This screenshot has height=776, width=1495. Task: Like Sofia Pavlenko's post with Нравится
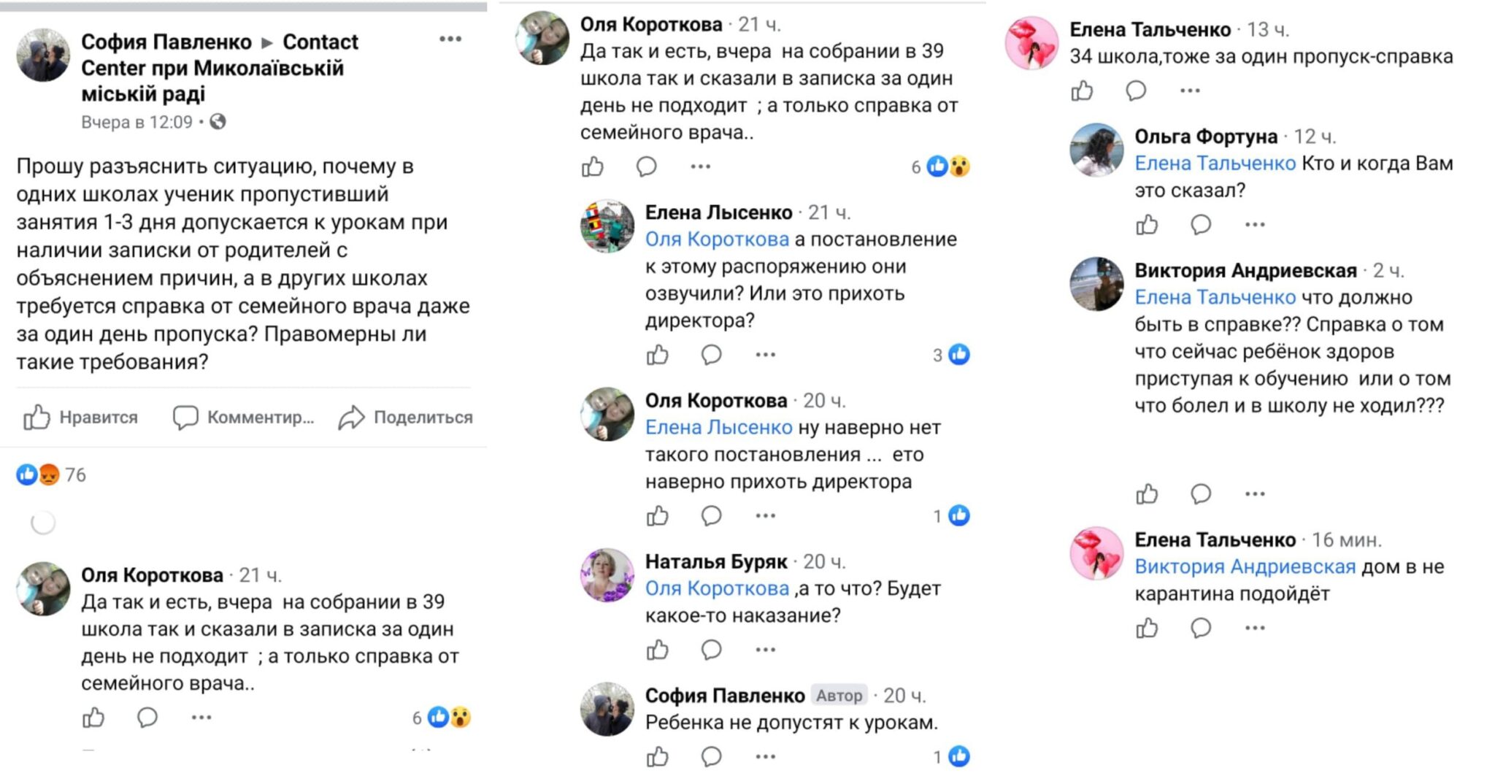[x=80, y=418]
